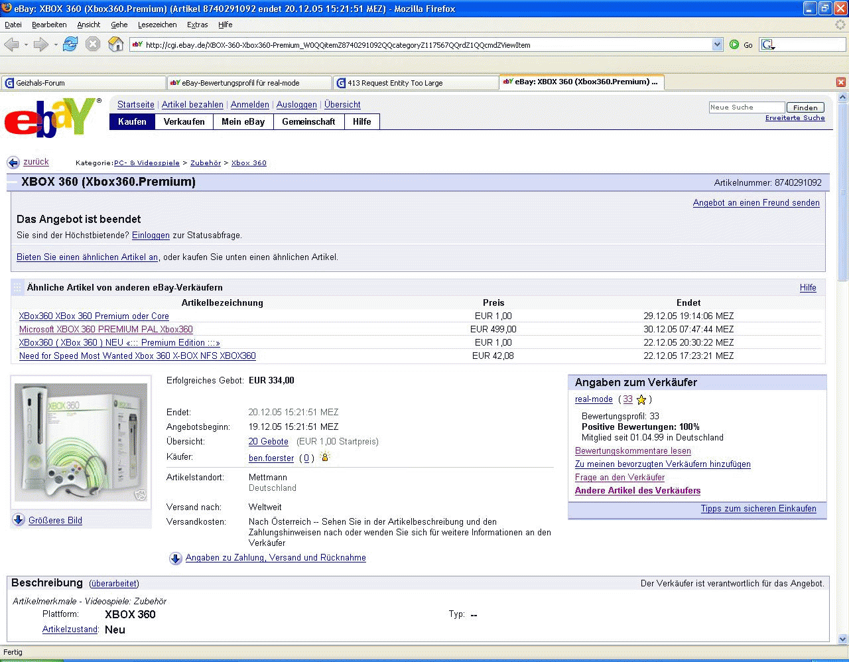Select the Verkaufen navigation tab
Viewport: 849px width, 662px height.
pos(184,122)
